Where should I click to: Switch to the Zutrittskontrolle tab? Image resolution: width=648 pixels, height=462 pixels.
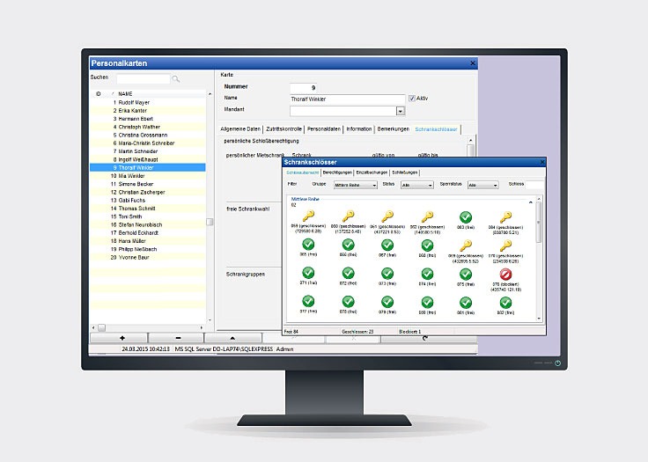pos(284,129)
